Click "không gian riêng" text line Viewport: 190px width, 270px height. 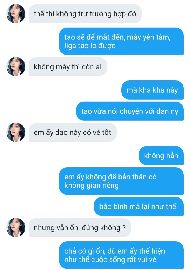92,186
